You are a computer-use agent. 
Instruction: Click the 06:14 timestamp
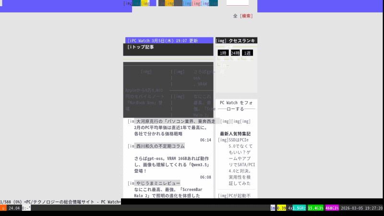tap(205, 140)
